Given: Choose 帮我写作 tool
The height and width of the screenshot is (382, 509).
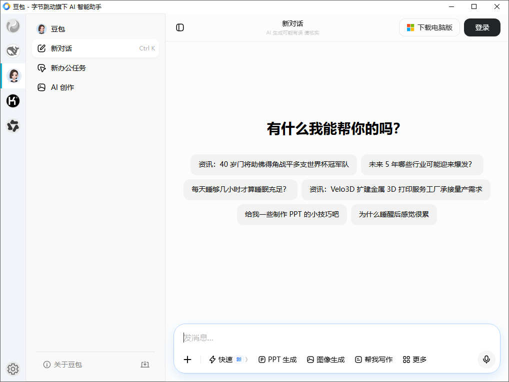Looking at the screenshot, I should tap(373, 360).
